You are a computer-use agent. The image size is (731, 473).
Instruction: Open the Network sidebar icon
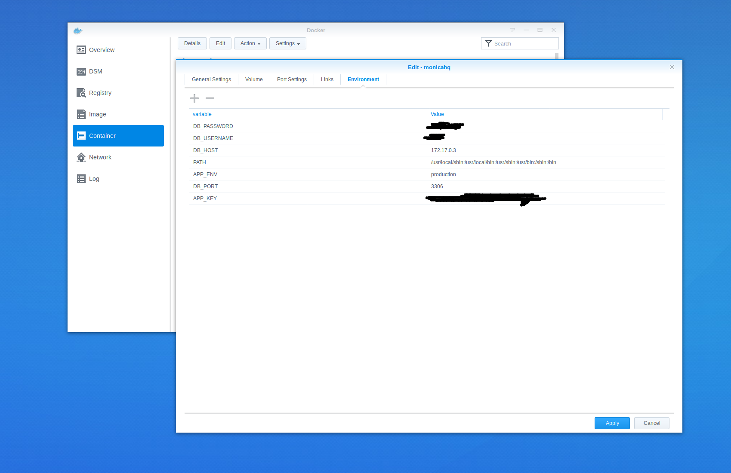81,157
